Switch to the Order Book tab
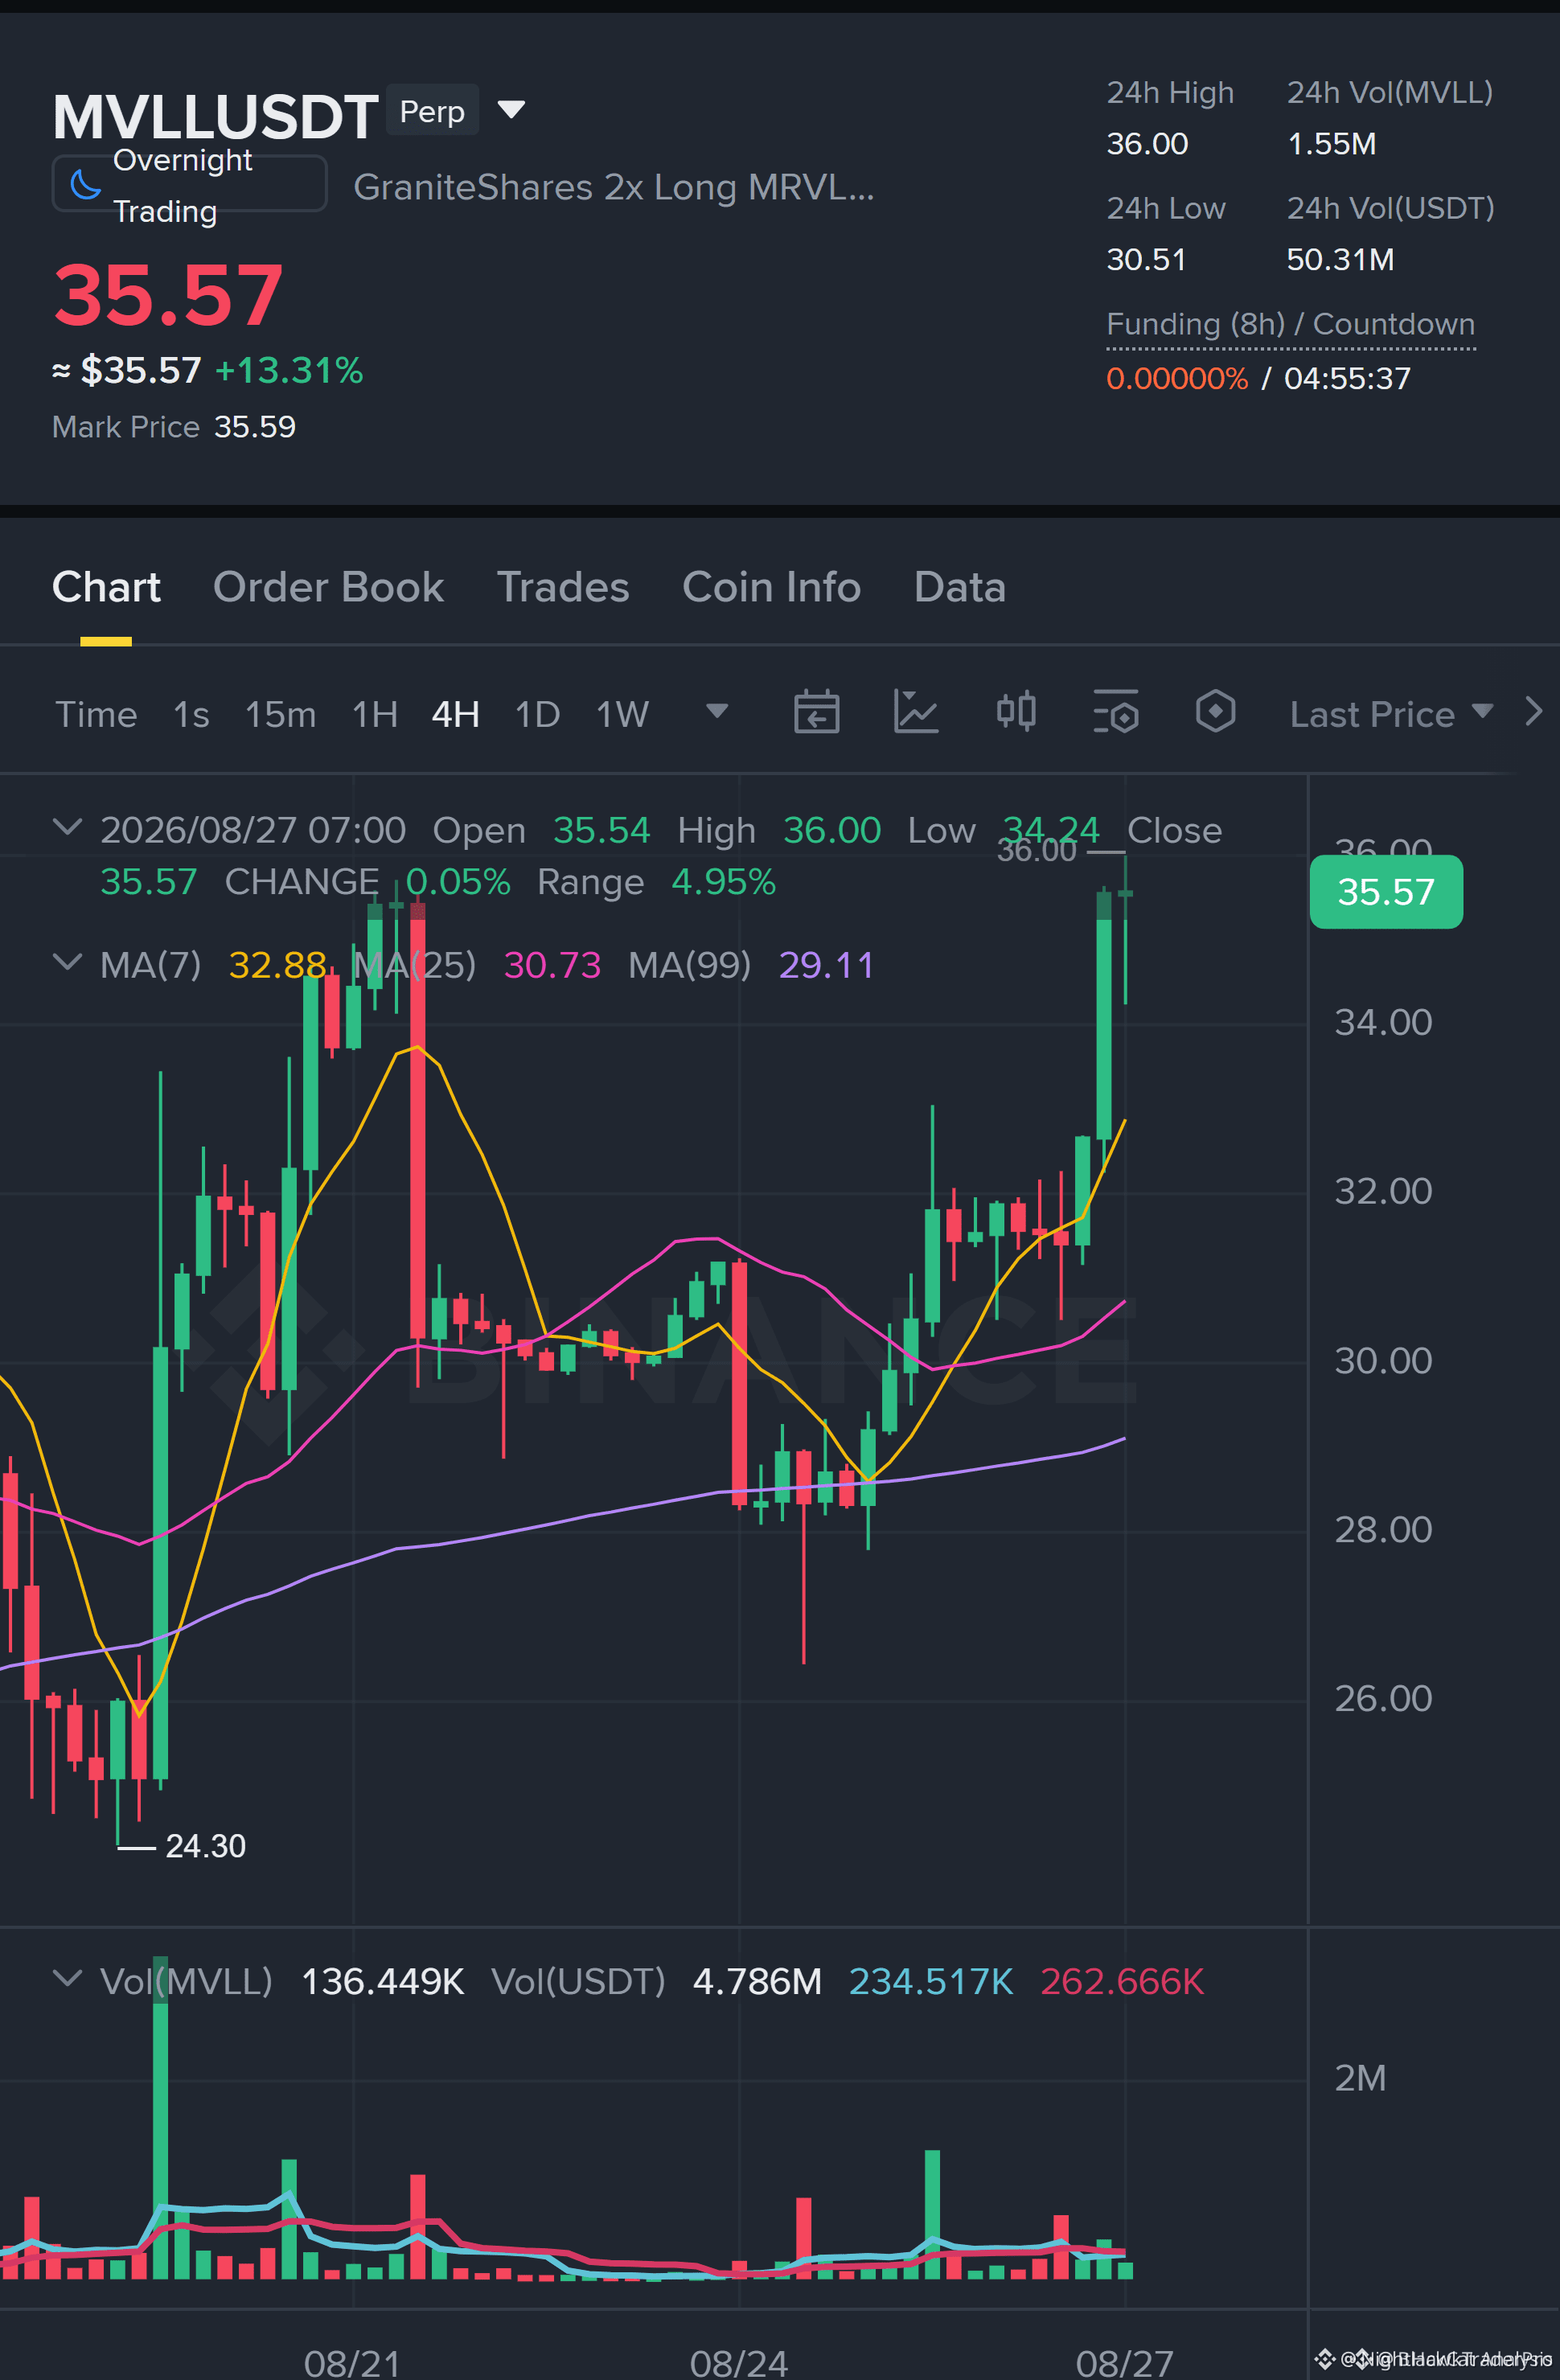1560x2380 pixels. point(328,587)
